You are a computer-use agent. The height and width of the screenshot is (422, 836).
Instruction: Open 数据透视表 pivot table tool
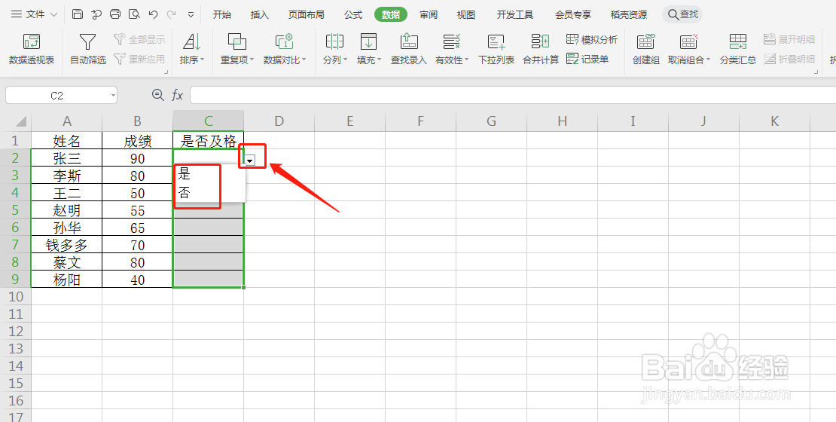tap(32, 49)
